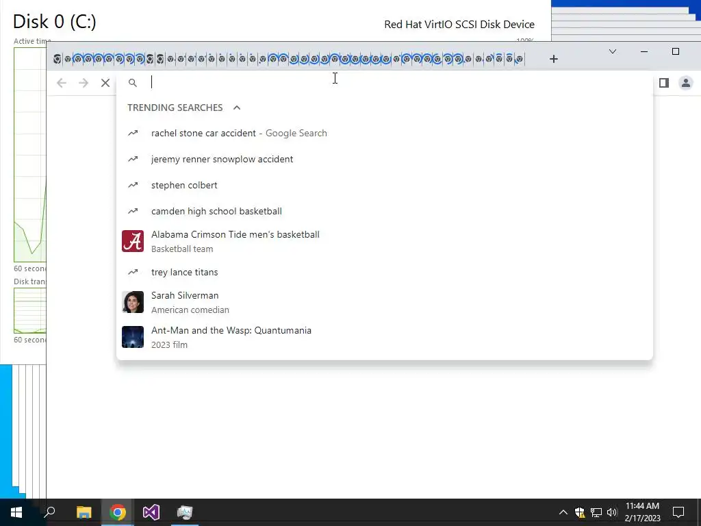Click the Chrome back arrow
The height and width of the screenshot is (526, 701).
click(62, 83)
